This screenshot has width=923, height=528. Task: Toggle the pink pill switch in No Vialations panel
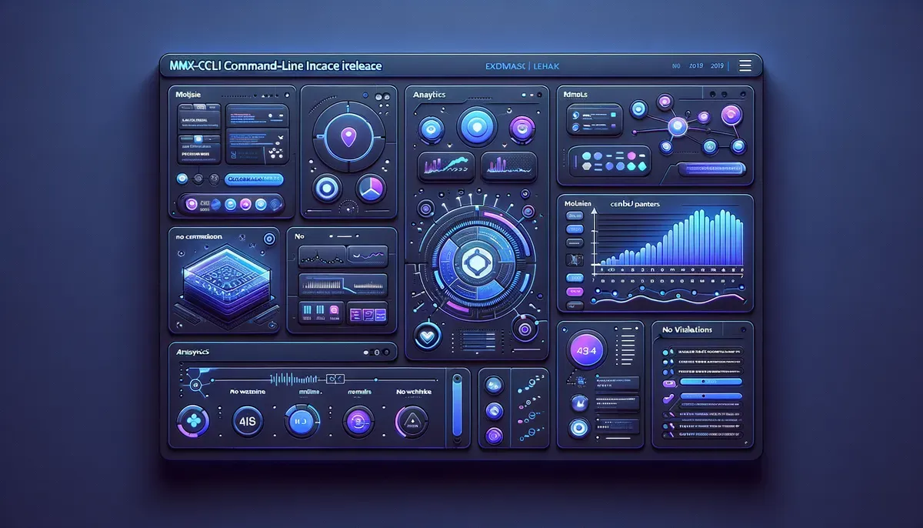click(668, 383)
